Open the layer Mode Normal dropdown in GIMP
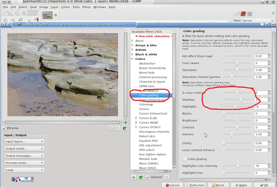This screenshot has height=187, width=277. (258, 20)
